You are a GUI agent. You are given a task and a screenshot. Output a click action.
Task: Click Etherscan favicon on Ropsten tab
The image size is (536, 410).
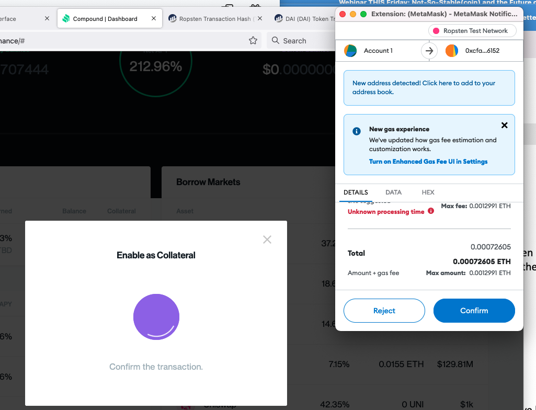point(172,18)
